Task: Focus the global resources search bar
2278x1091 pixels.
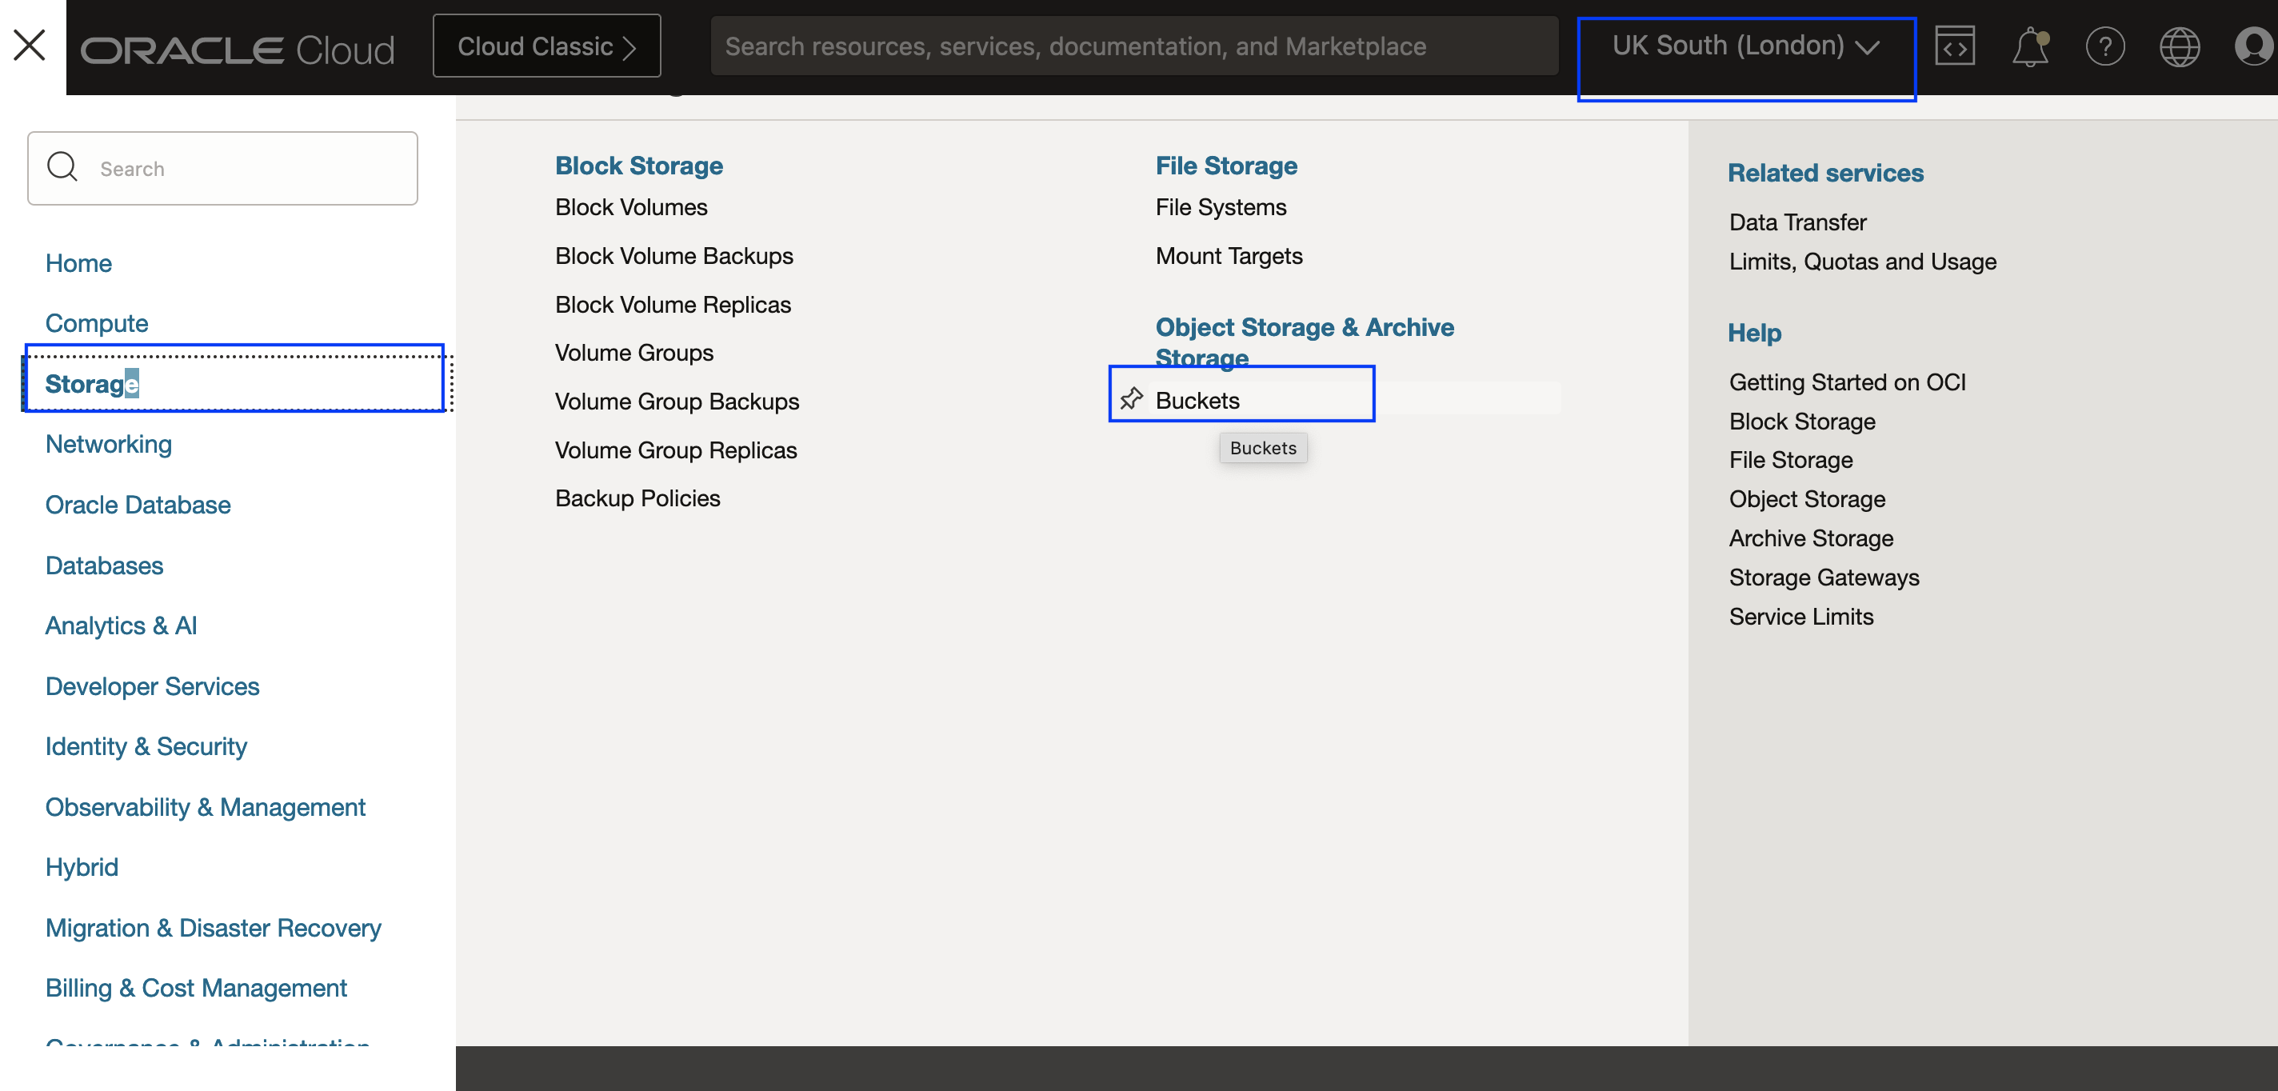Action: pos(1133,46)
